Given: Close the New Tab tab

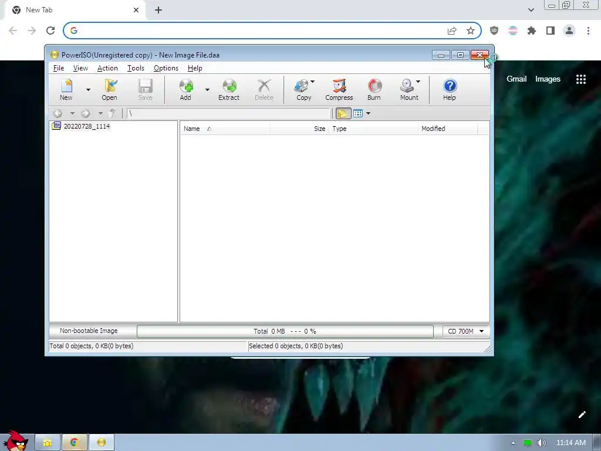Looking at the screenshot, I should click(136, 10).
